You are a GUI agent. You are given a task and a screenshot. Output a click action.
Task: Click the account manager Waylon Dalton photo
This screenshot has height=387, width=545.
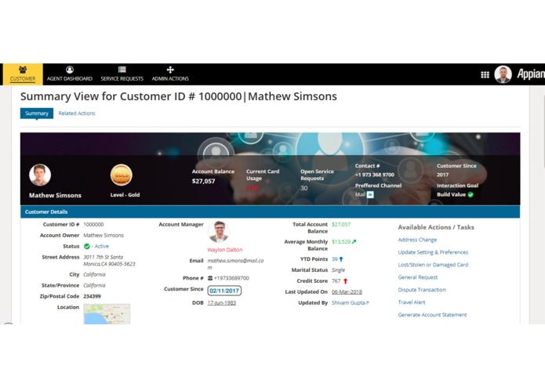pyautogui.click(x=219, y=232)
